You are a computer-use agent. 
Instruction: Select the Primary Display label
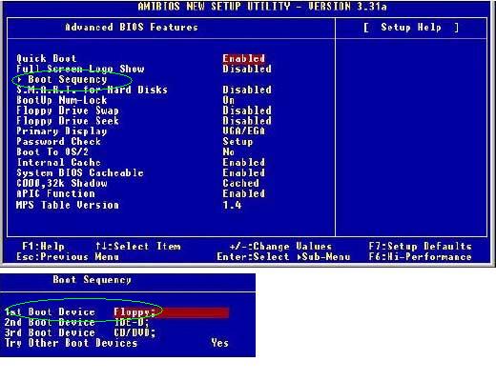point(62,130)
